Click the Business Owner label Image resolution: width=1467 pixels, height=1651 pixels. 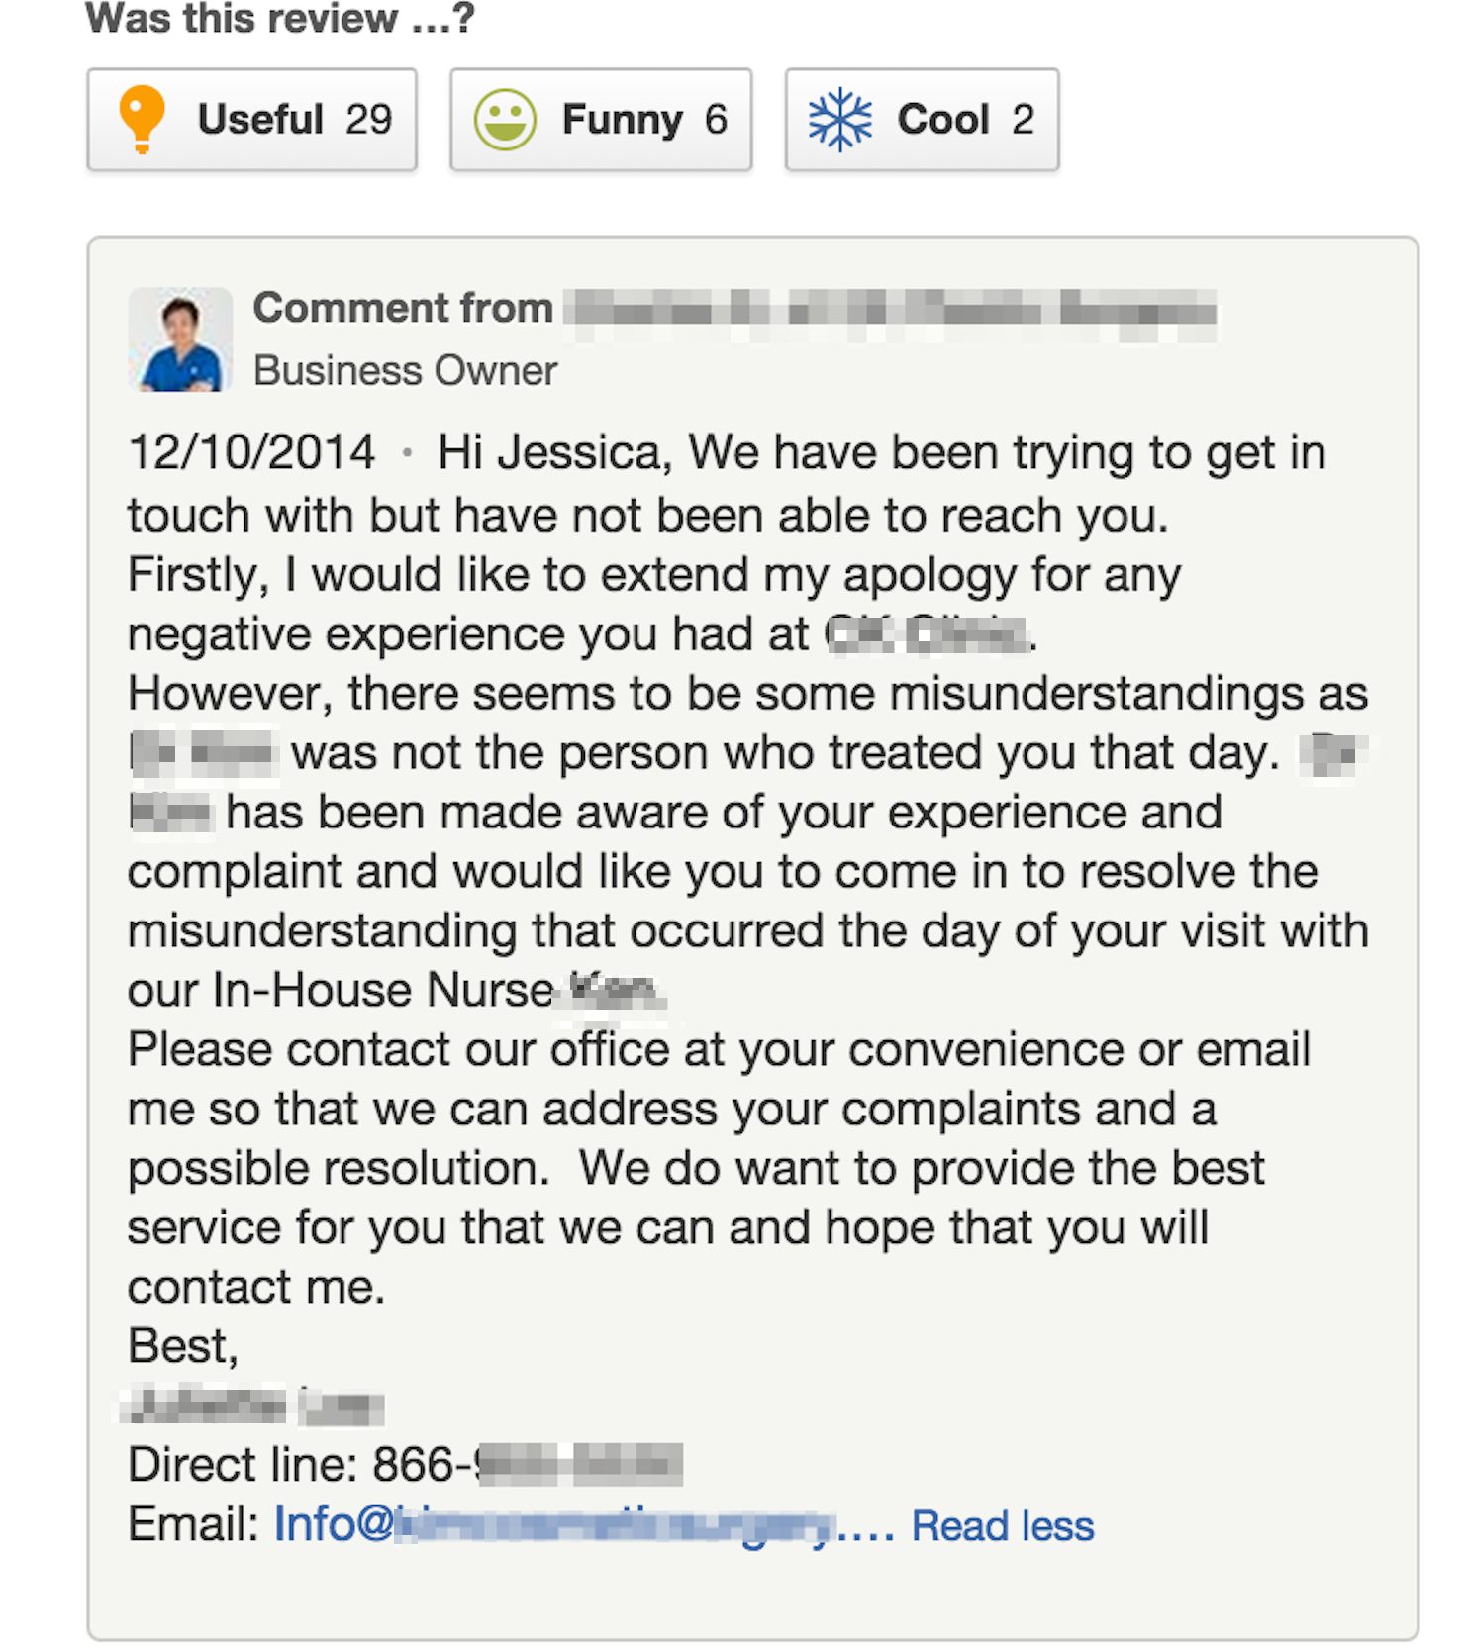click(406, 371)
